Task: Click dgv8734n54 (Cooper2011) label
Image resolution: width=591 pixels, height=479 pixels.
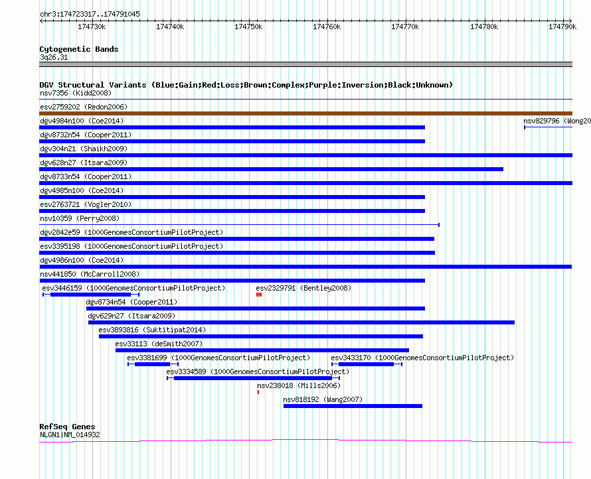Action: [x=131, y=302]
